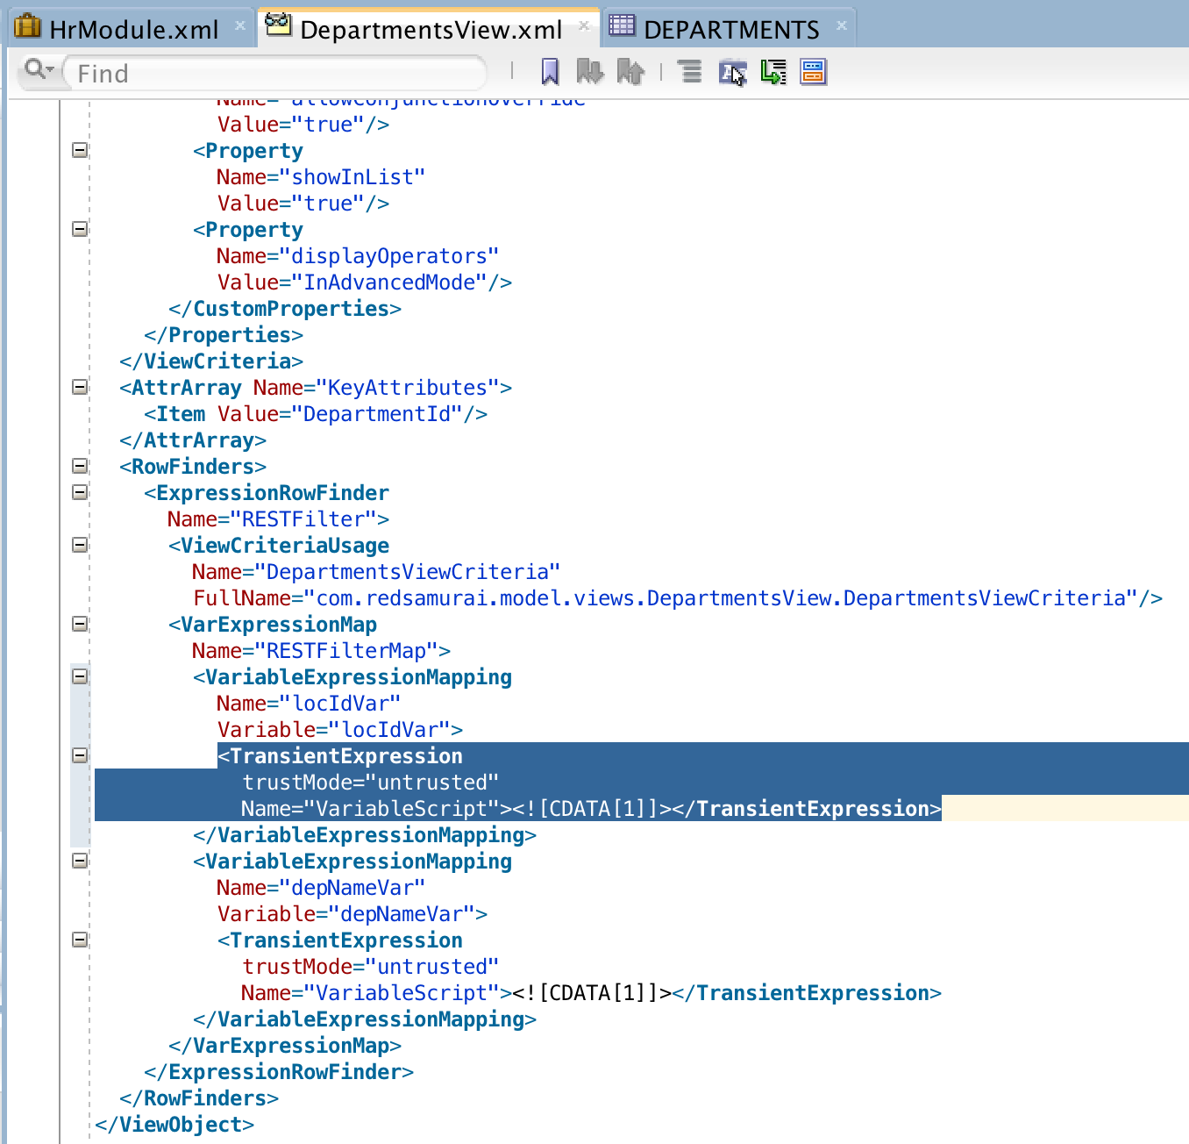Collapse the locIdVar VariableExpressionMapping block
The image size is (1189, 1144).
pyautogui.click(x=80, y=676)
